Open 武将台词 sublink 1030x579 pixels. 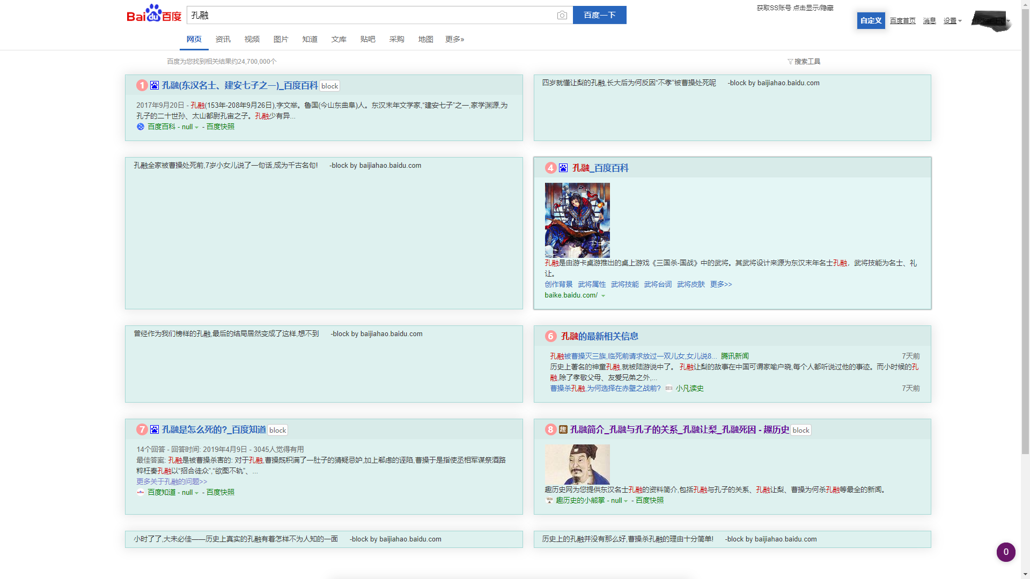tap(658, 284)
